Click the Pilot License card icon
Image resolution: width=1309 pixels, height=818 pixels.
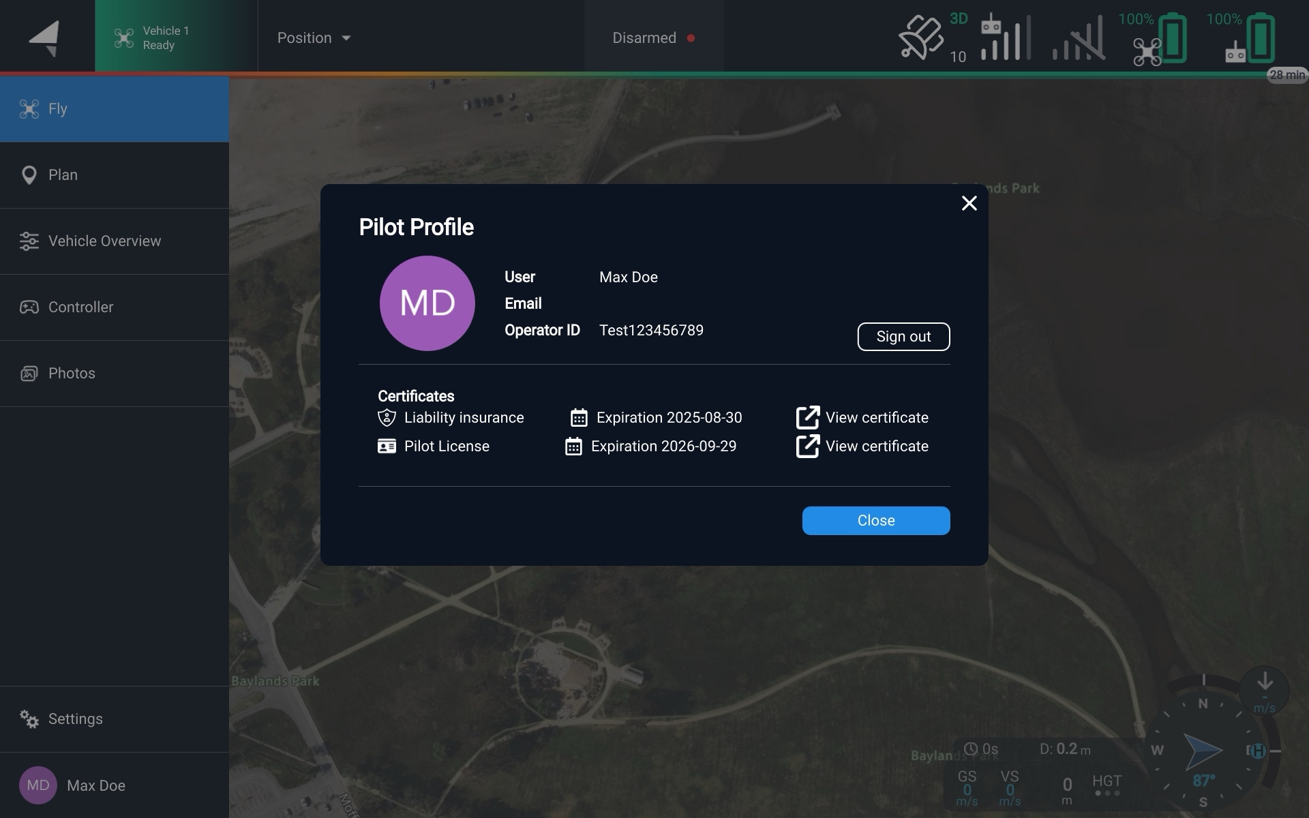(x=387, y=446)
